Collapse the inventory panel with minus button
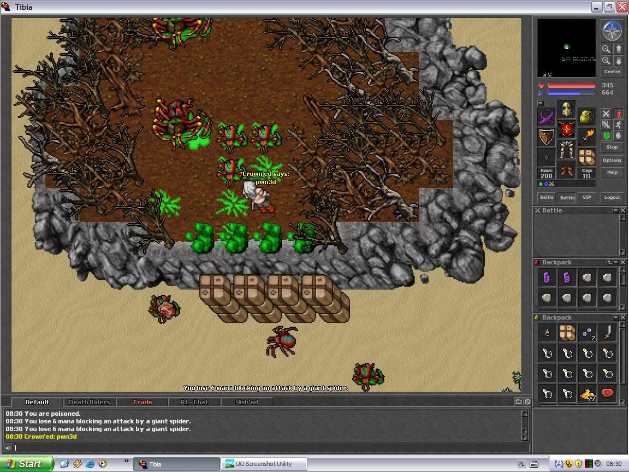 tap(541, 103)
